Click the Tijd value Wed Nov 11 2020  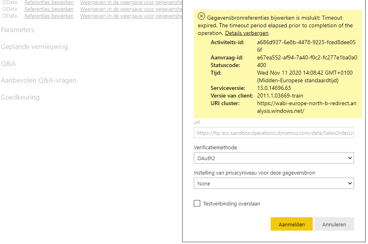[305, 77]
